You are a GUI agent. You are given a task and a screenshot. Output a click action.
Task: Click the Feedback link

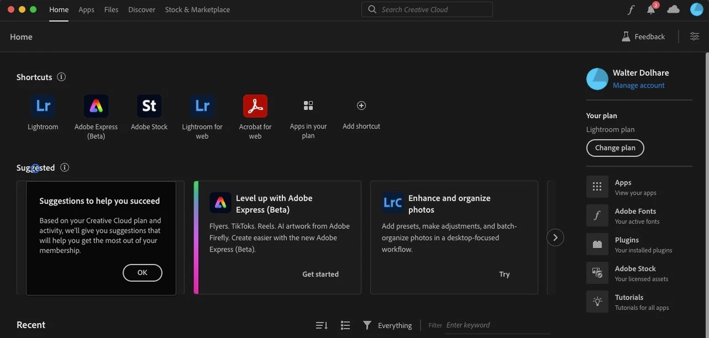(650, 37)
